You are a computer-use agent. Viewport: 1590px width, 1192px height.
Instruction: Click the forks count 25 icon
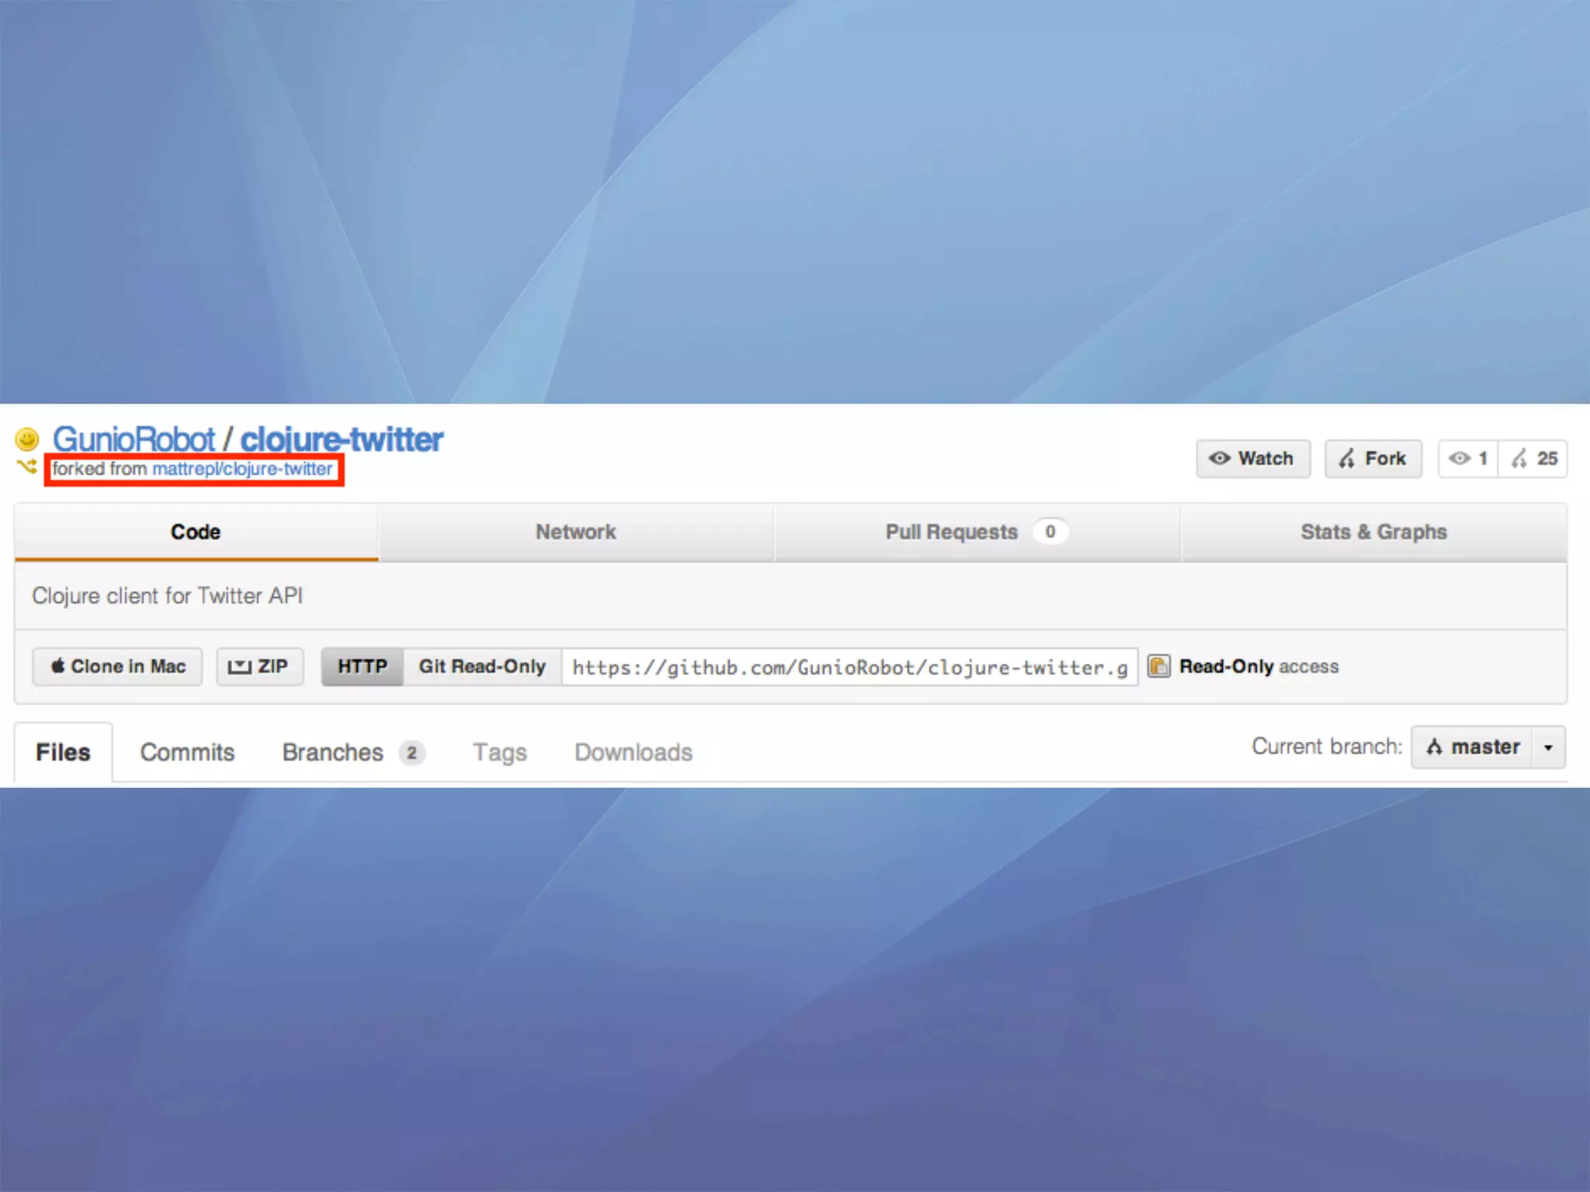click(x=1519, y=459)
